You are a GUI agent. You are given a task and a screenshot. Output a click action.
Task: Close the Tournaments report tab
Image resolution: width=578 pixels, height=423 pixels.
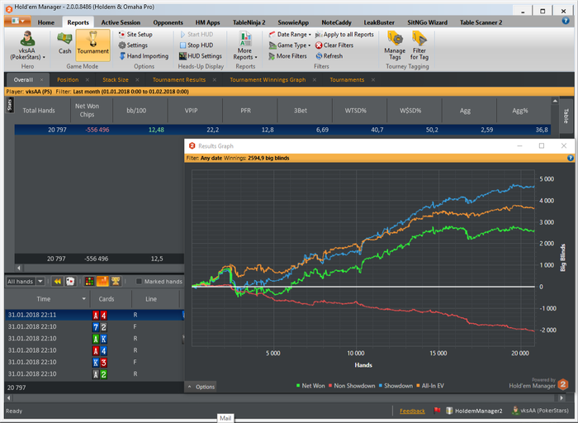click(373, 79)
